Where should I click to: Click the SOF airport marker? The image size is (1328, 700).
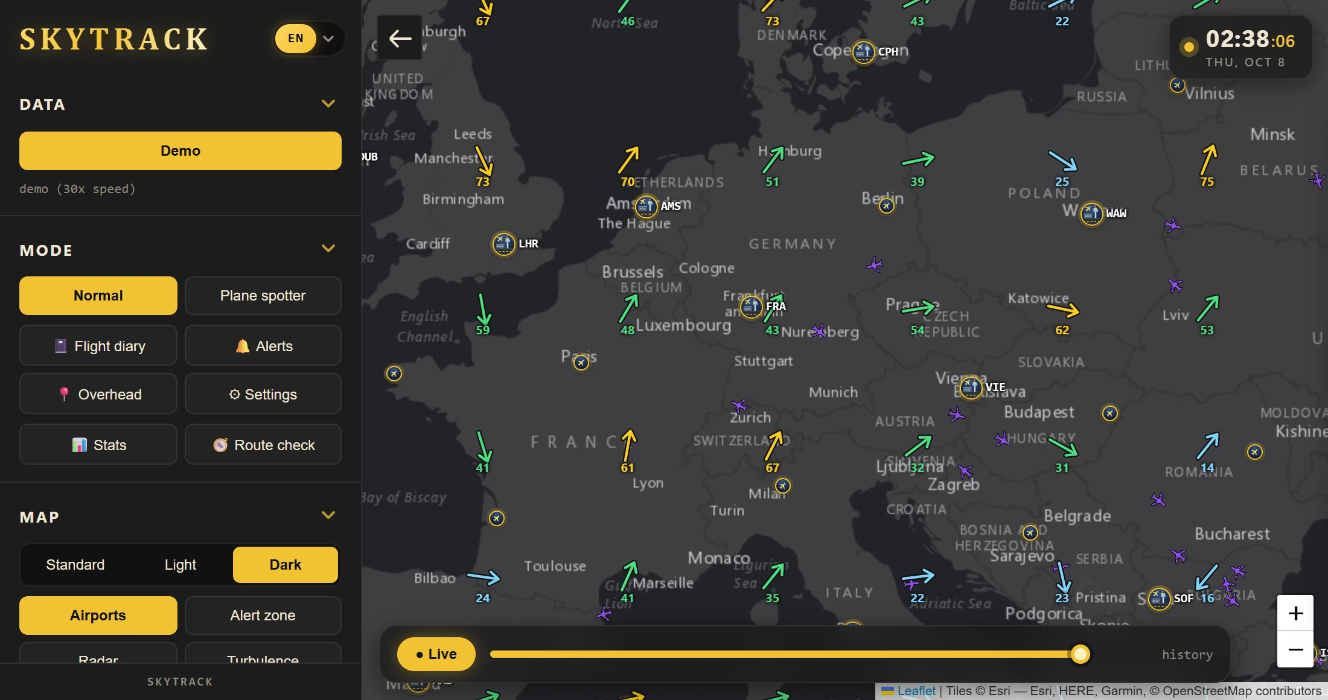tap(1159, 598)
